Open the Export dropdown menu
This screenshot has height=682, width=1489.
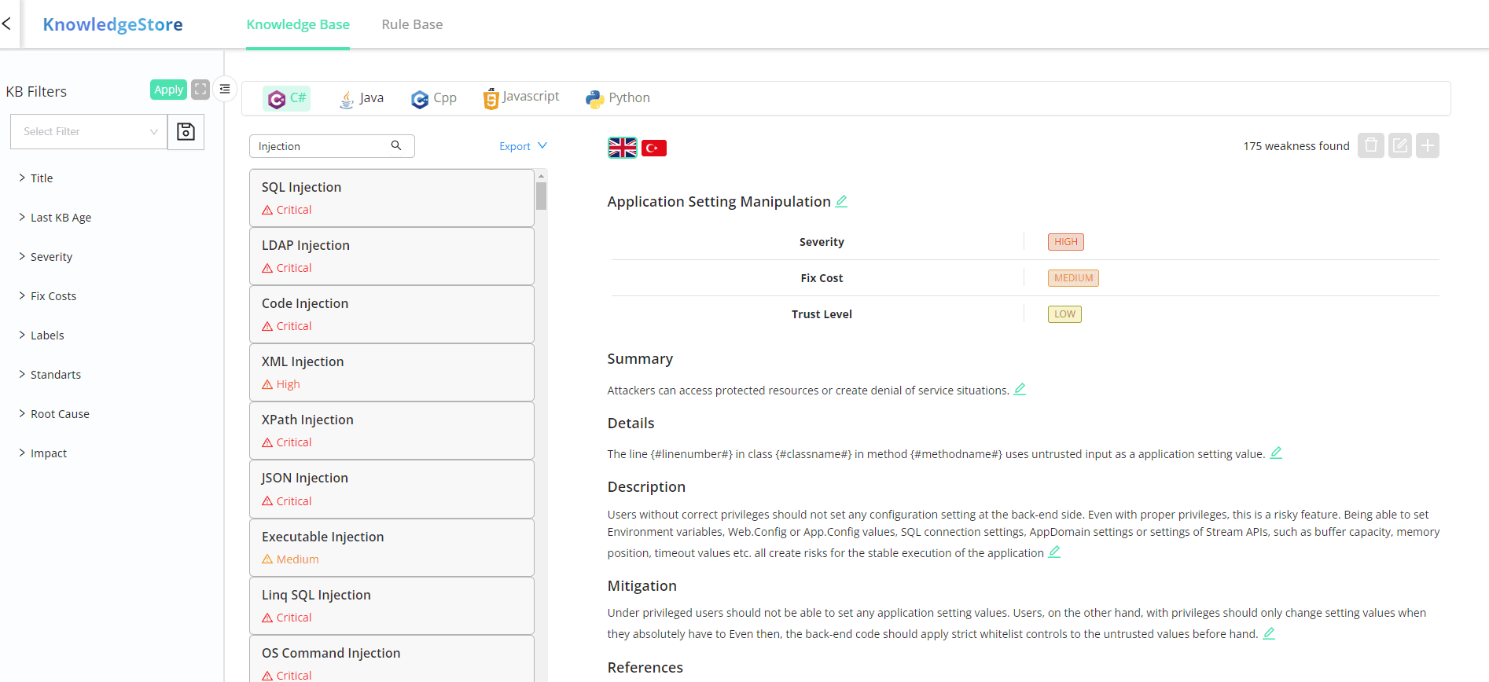click(x=523, y=146)
